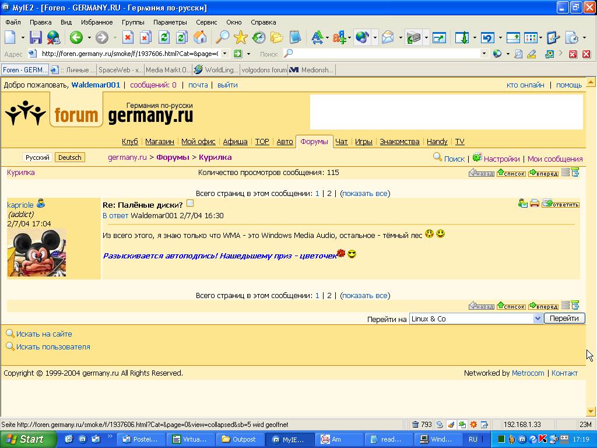Switch forum language to Русский
This screenshot has height=448, width=597.
37,157
